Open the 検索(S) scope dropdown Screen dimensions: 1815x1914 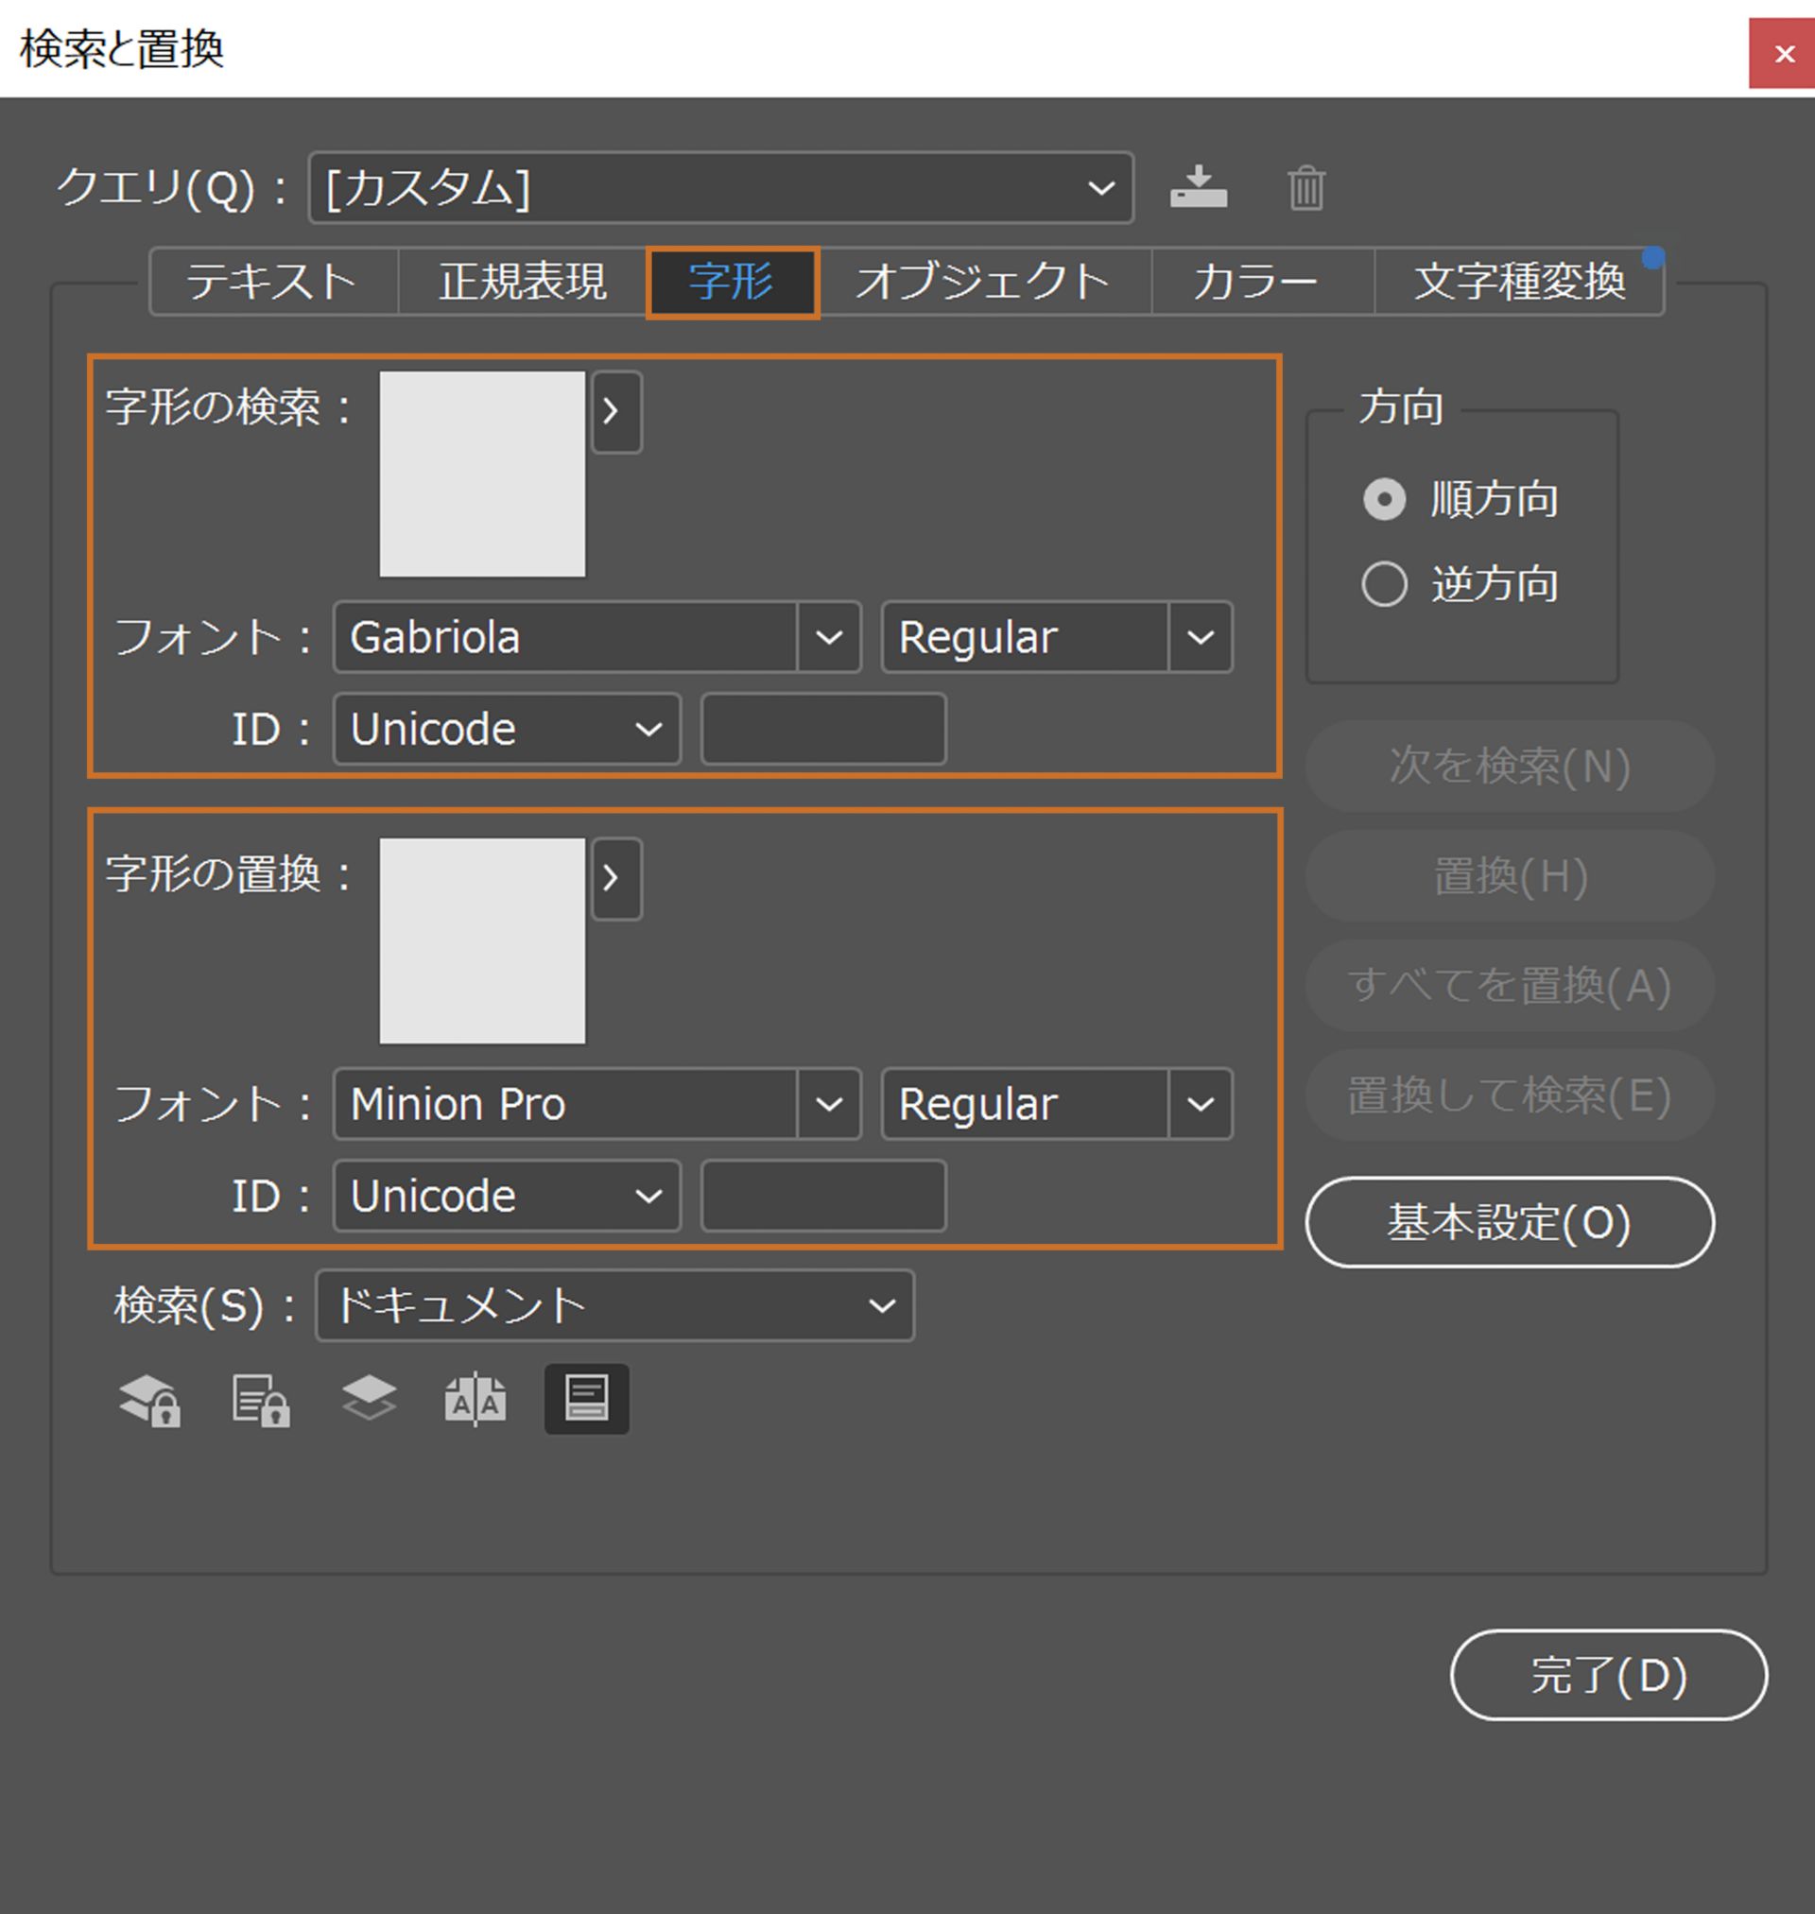(881, 1305)
